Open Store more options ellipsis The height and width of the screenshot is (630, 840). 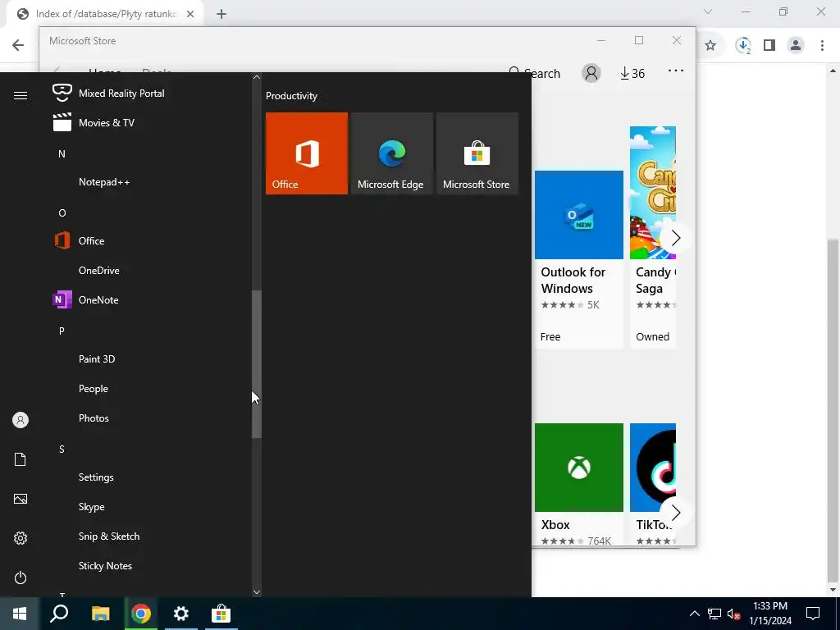coord(676,71)
